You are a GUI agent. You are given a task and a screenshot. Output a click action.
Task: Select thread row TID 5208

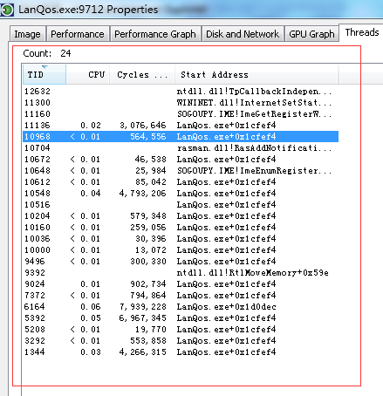181,330
